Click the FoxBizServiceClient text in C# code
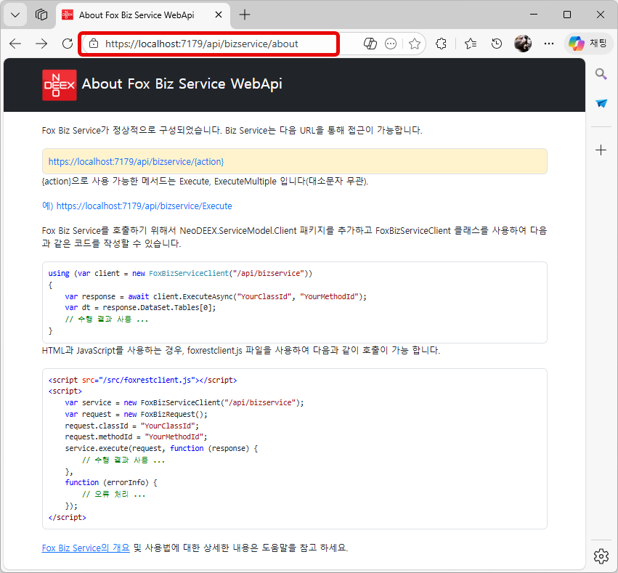 (189, 274)
